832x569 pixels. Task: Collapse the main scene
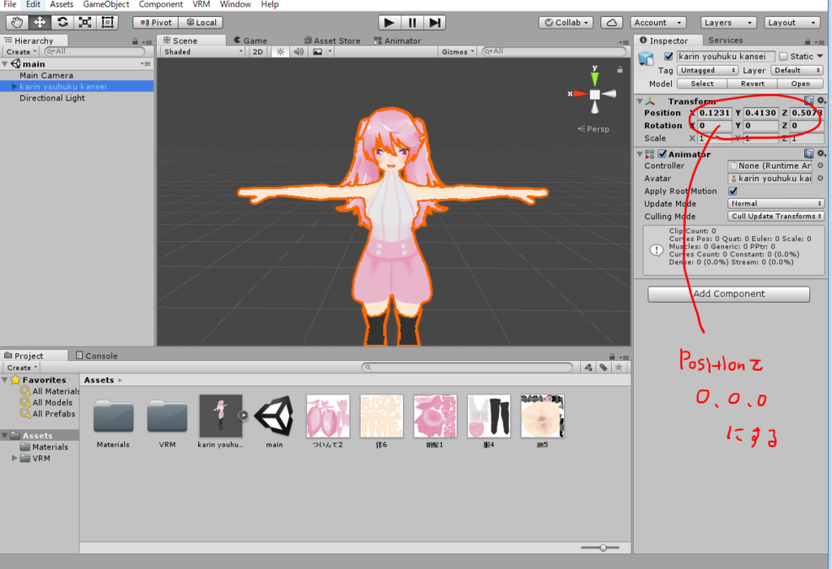point(5,63)
